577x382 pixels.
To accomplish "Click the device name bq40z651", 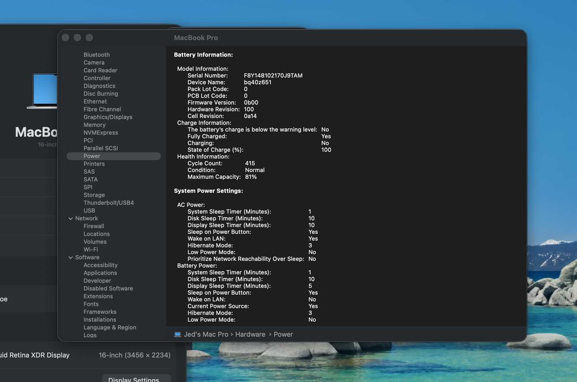I will (x=257, y=83).
